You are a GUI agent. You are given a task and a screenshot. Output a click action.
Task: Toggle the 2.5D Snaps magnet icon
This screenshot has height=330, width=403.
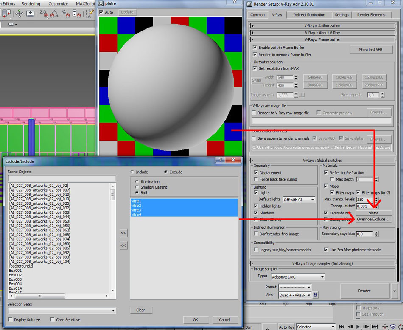[x=43, y=14]
